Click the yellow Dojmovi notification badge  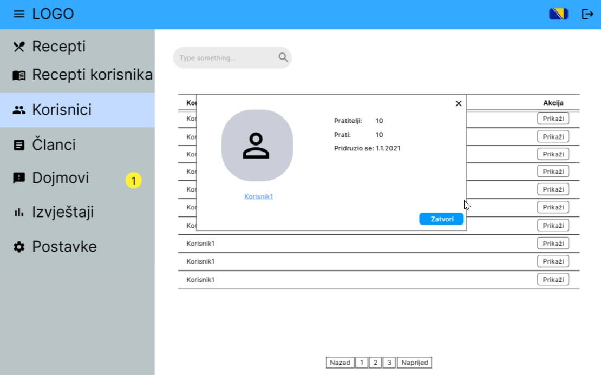[133, 180]
